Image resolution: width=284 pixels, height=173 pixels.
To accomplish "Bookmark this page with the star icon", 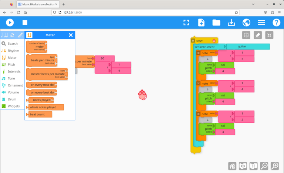I will pos(236,12).
